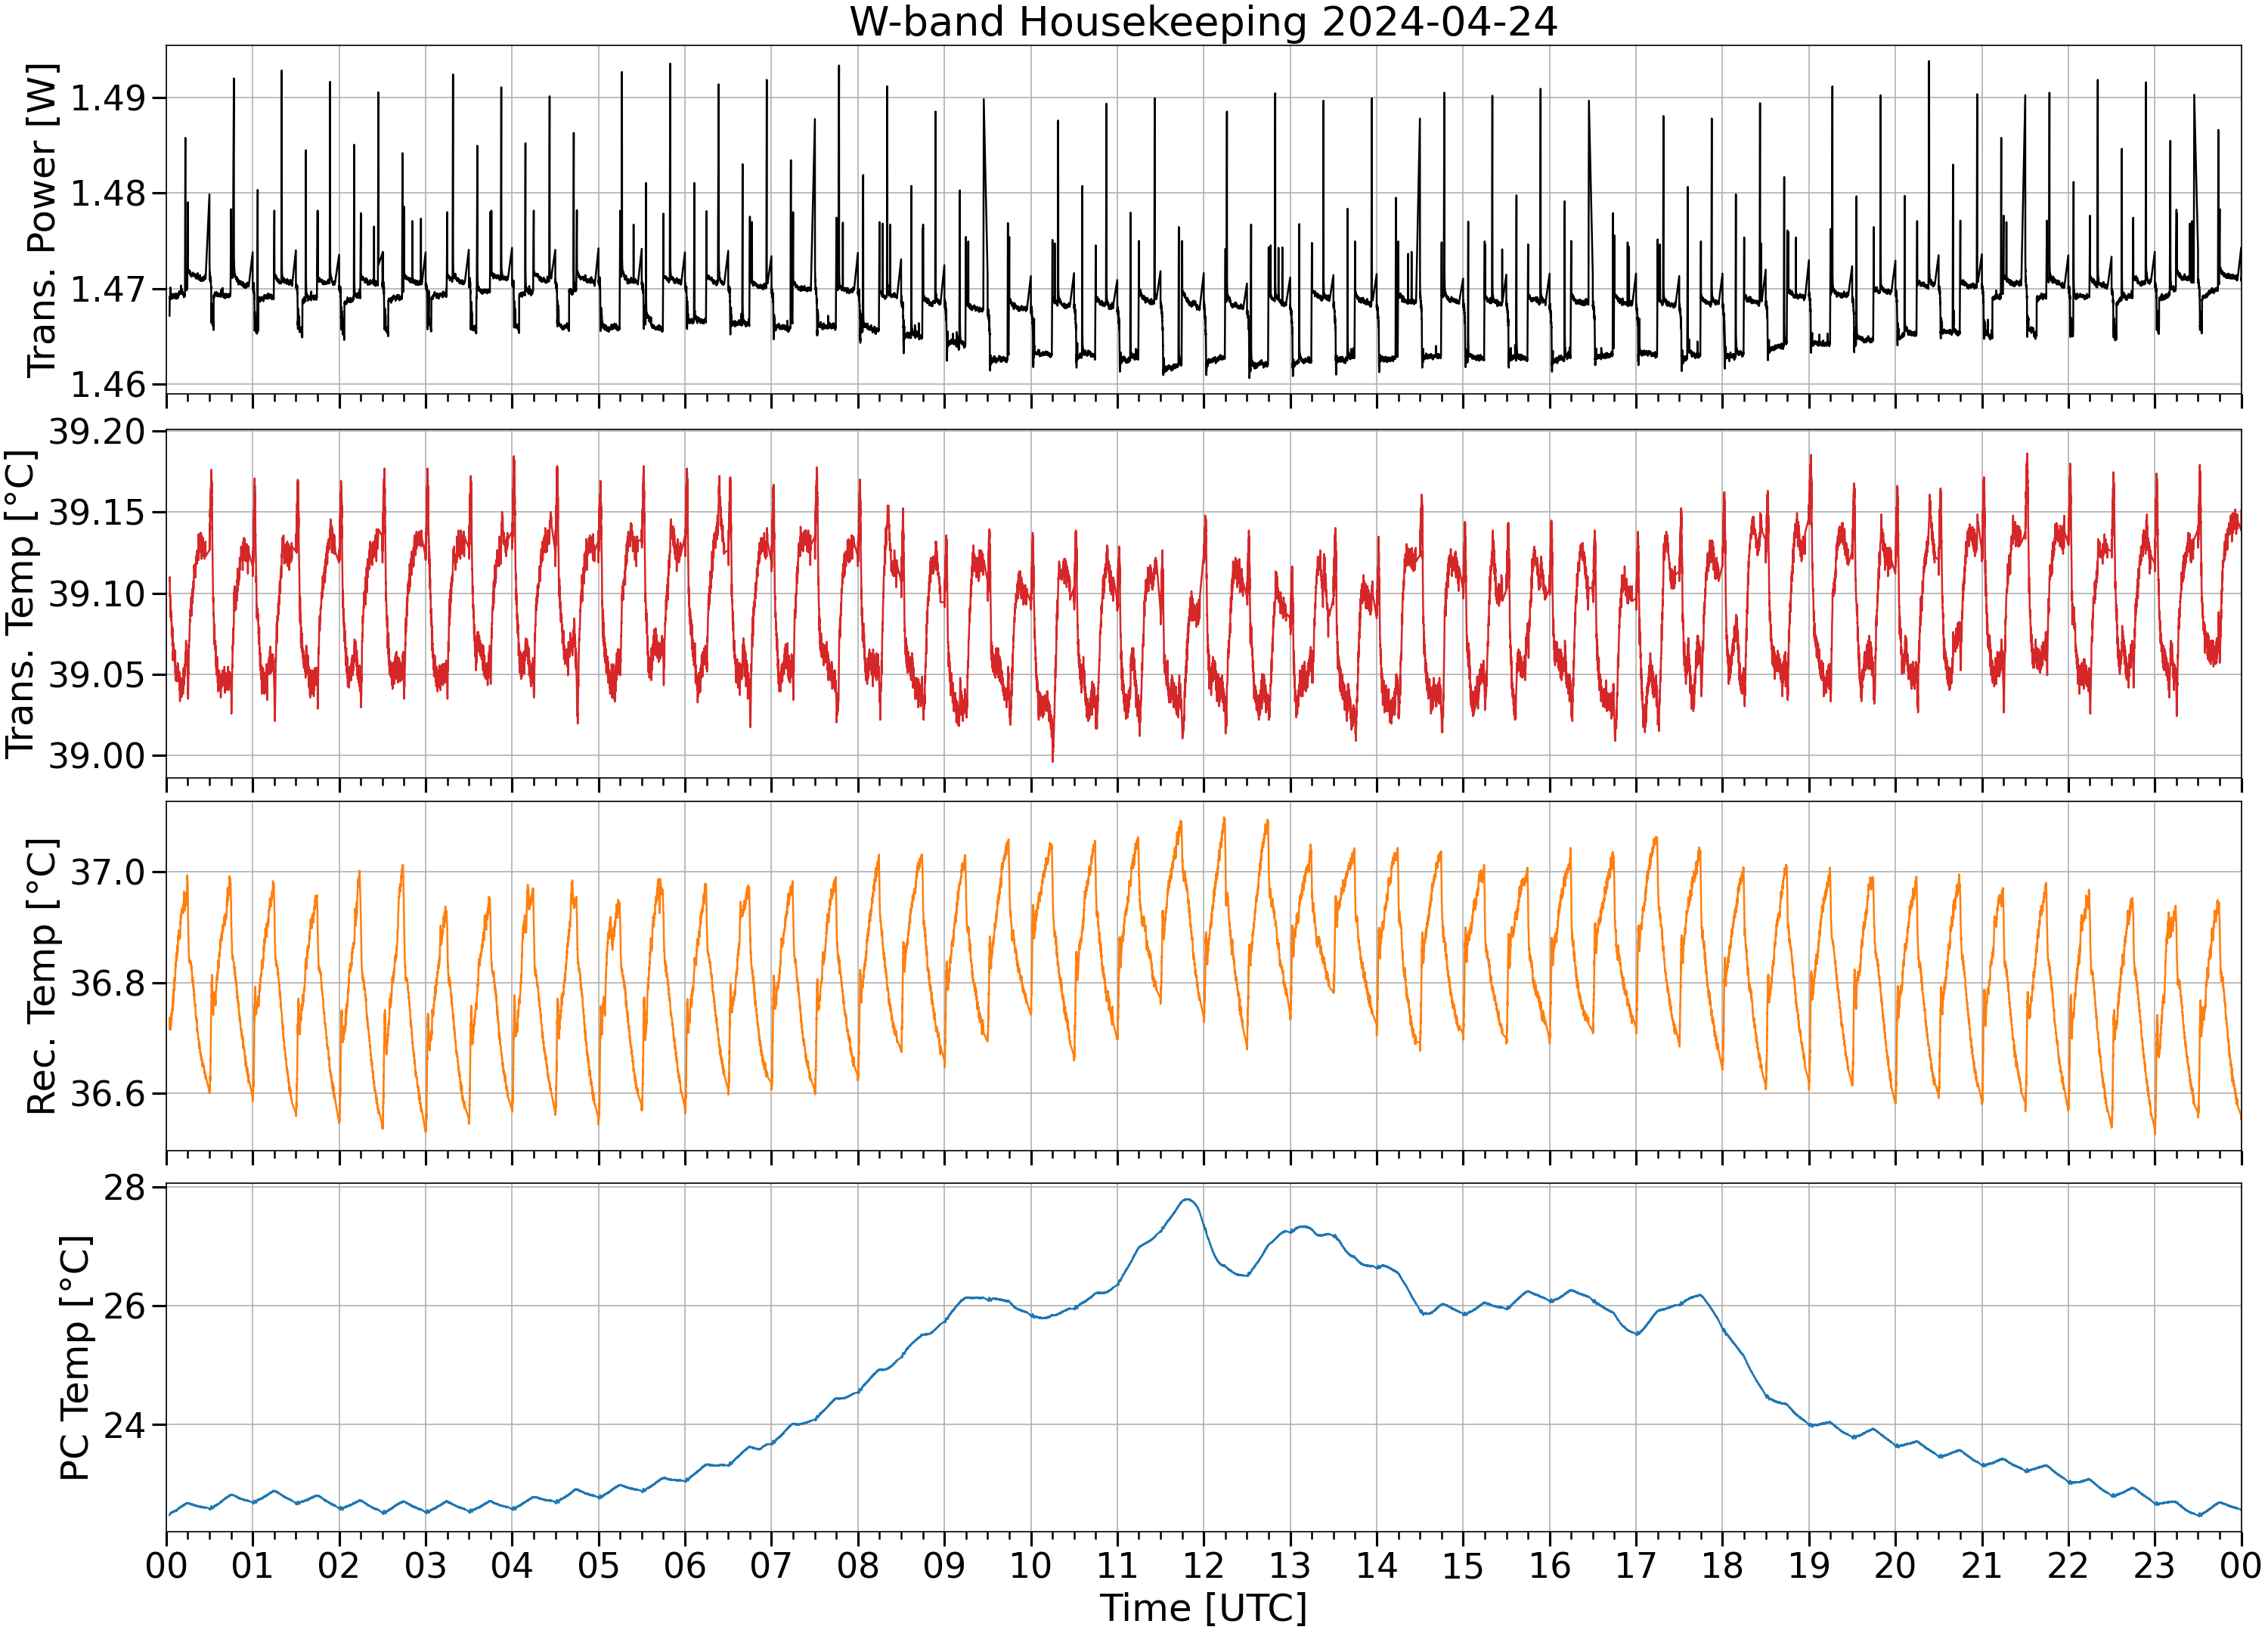Screen dimensions: 2268x1633
Task: Select the 03 hour tick label
Action: tap(425, 1565)
